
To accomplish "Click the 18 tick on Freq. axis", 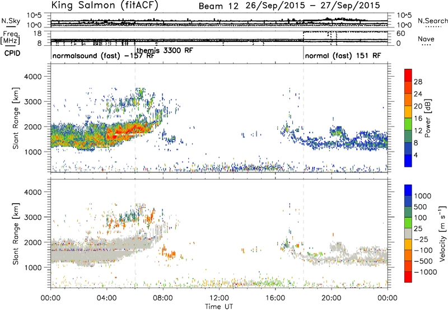I will (x=37, y=34).
